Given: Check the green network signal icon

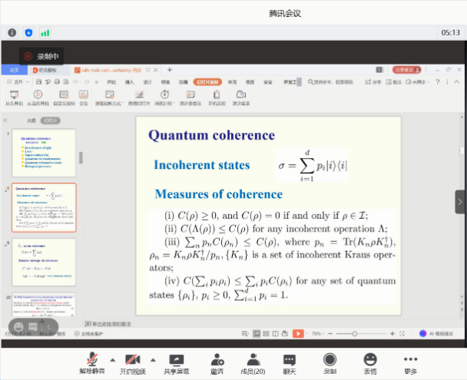Looking at the screenshot, I should (x=45, y=32).
